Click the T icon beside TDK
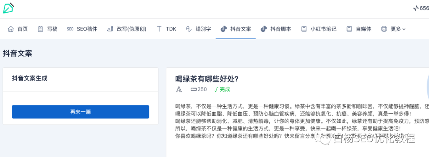Viewport: 429px width, 157px height. [159, 29]
